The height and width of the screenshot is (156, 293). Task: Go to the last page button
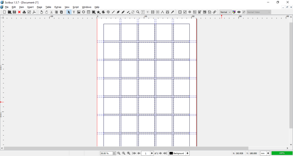click(165, 153)
